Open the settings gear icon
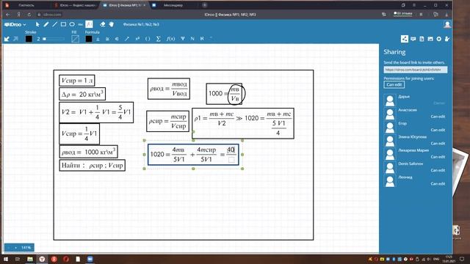Viewport: 470px width, 264px height. pos(439,39)
